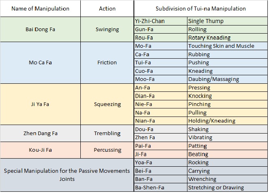The height and width of the screenshot is (193, 269).
Task: Select the 'Percussing' action cell
Action: (x=107, y=150)
